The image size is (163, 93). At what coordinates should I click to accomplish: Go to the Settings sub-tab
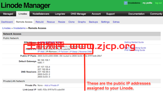pos(105,22)
